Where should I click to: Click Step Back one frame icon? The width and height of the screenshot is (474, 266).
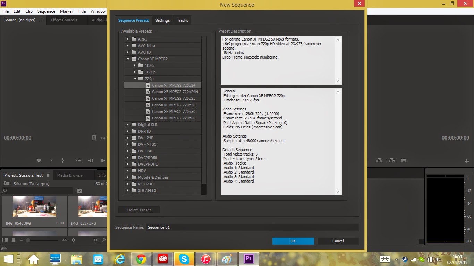pos(91,161)
